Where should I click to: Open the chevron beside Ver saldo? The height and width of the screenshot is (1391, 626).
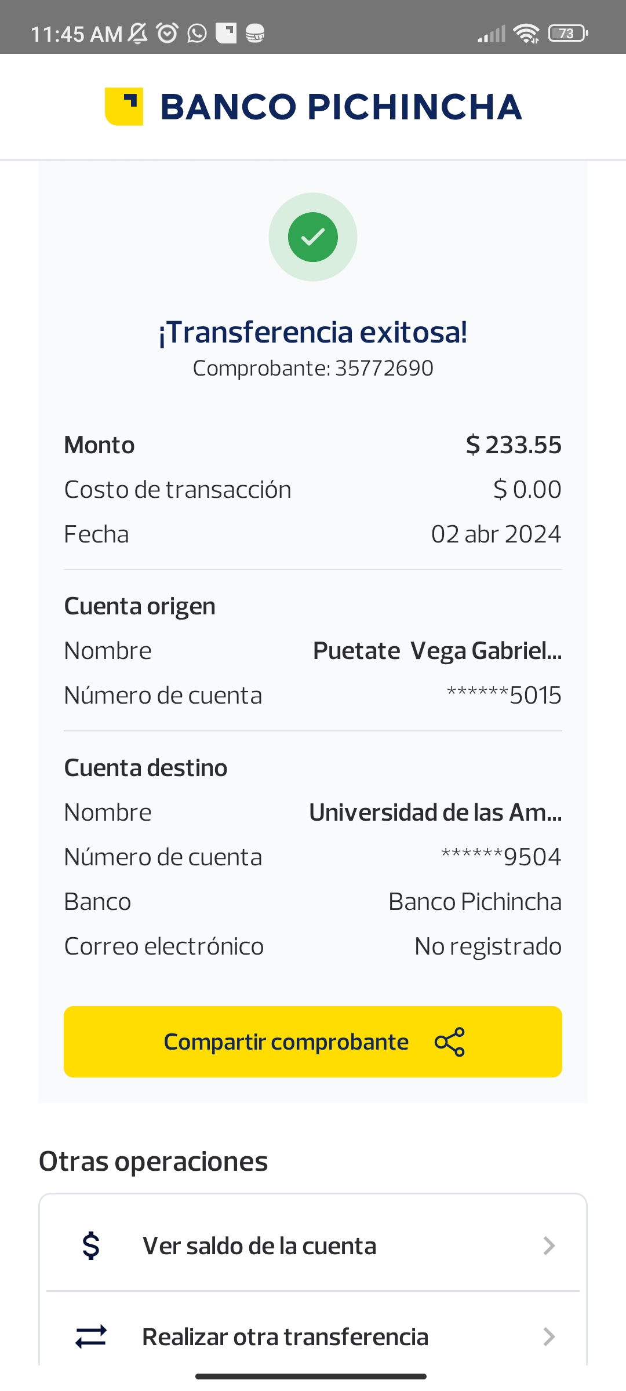(548, 1246)
